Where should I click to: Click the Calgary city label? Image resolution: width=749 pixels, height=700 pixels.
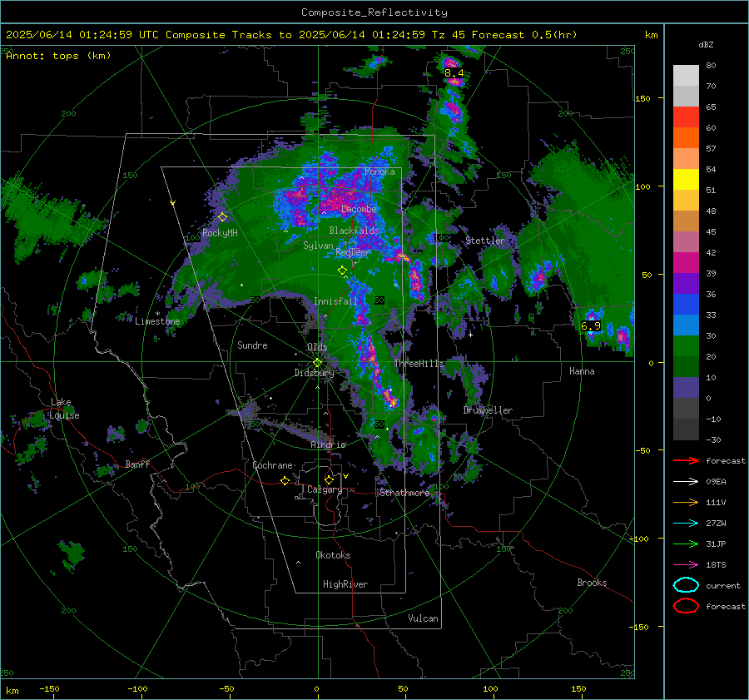click(x=325, y=489)
